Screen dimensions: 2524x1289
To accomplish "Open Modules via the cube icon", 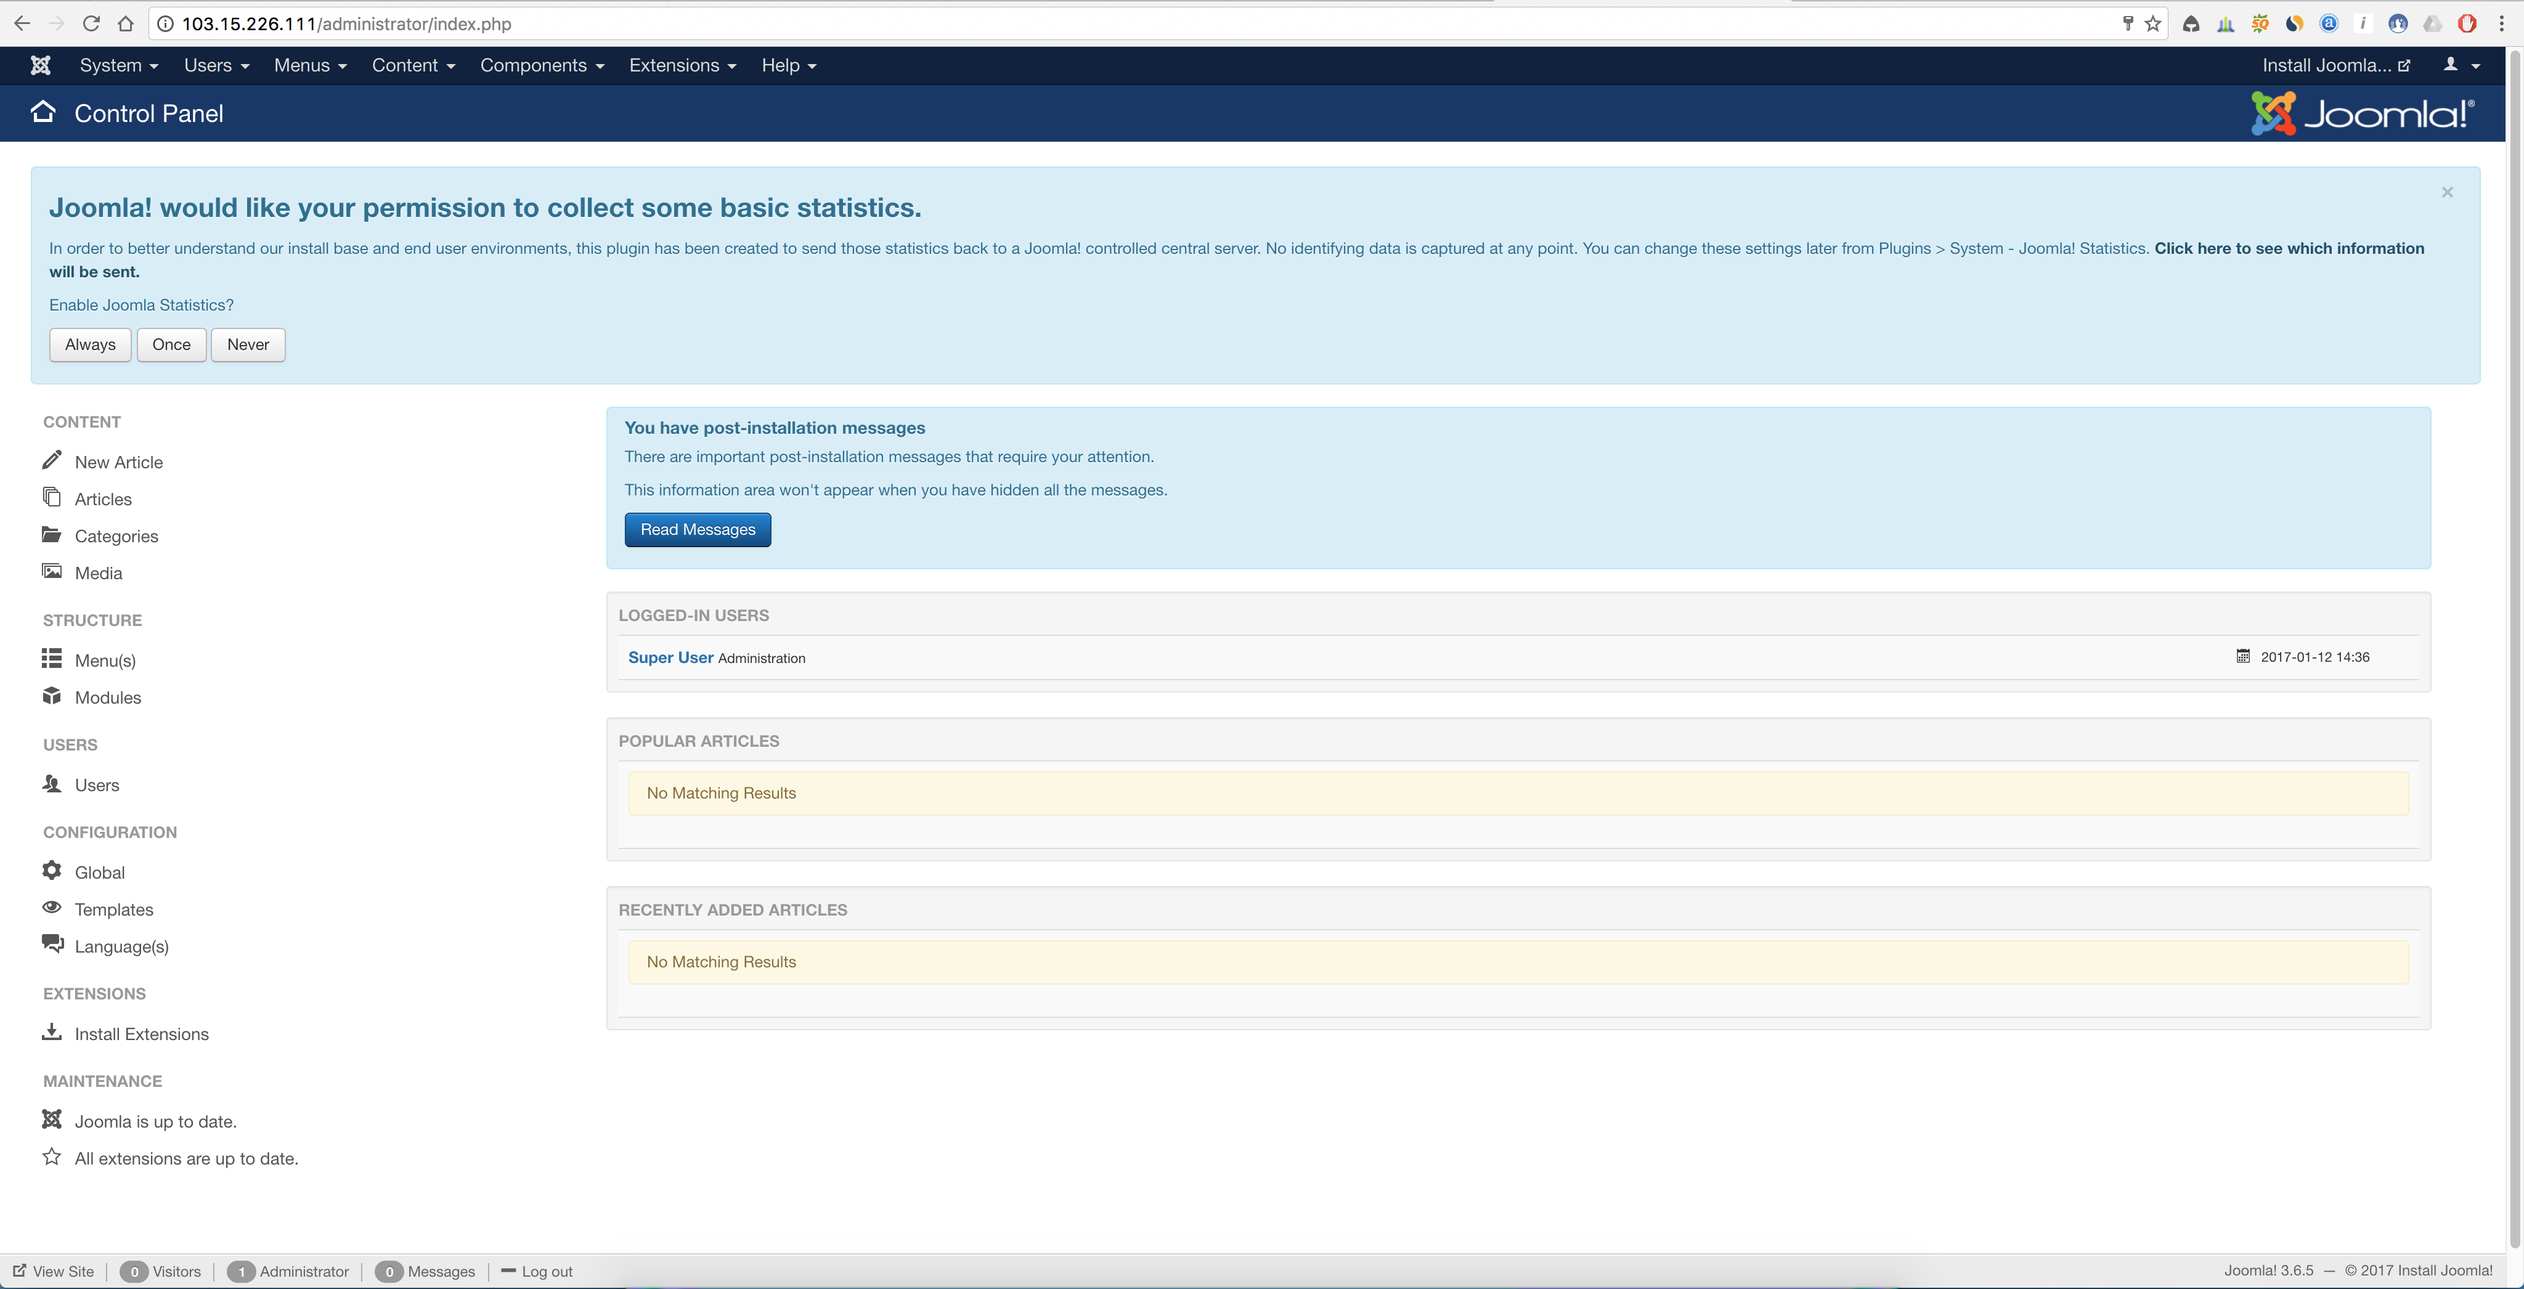I will [x=52, y=696].
